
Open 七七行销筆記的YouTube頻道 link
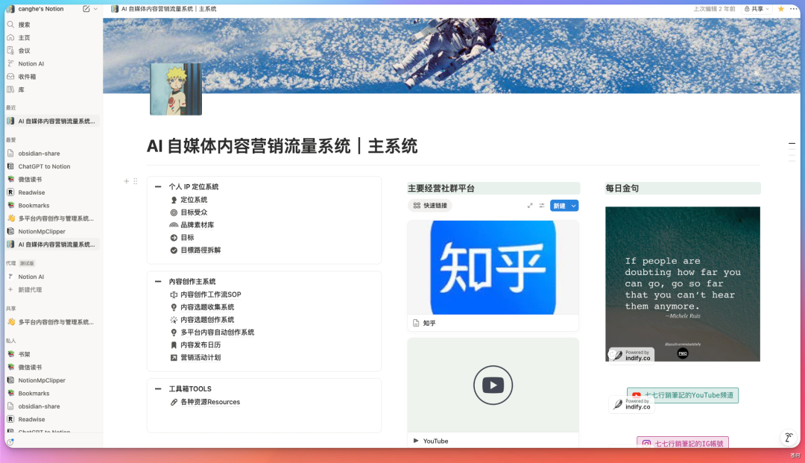682,395
